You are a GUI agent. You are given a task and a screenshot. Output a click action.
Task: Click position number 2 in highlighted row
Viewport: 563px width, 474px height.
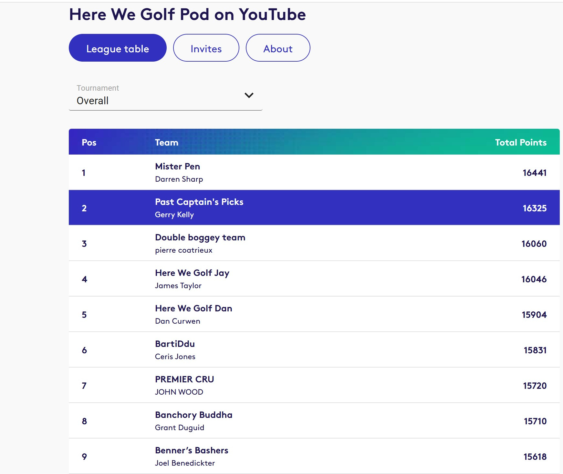pyautogui.click(x=84, y=208)
